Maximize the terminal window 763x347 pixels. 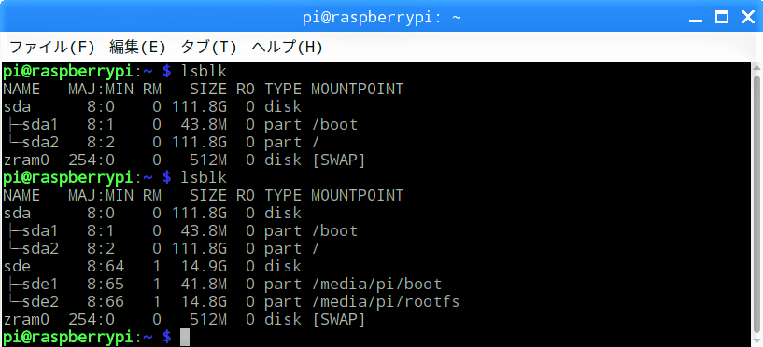(722, 18)
